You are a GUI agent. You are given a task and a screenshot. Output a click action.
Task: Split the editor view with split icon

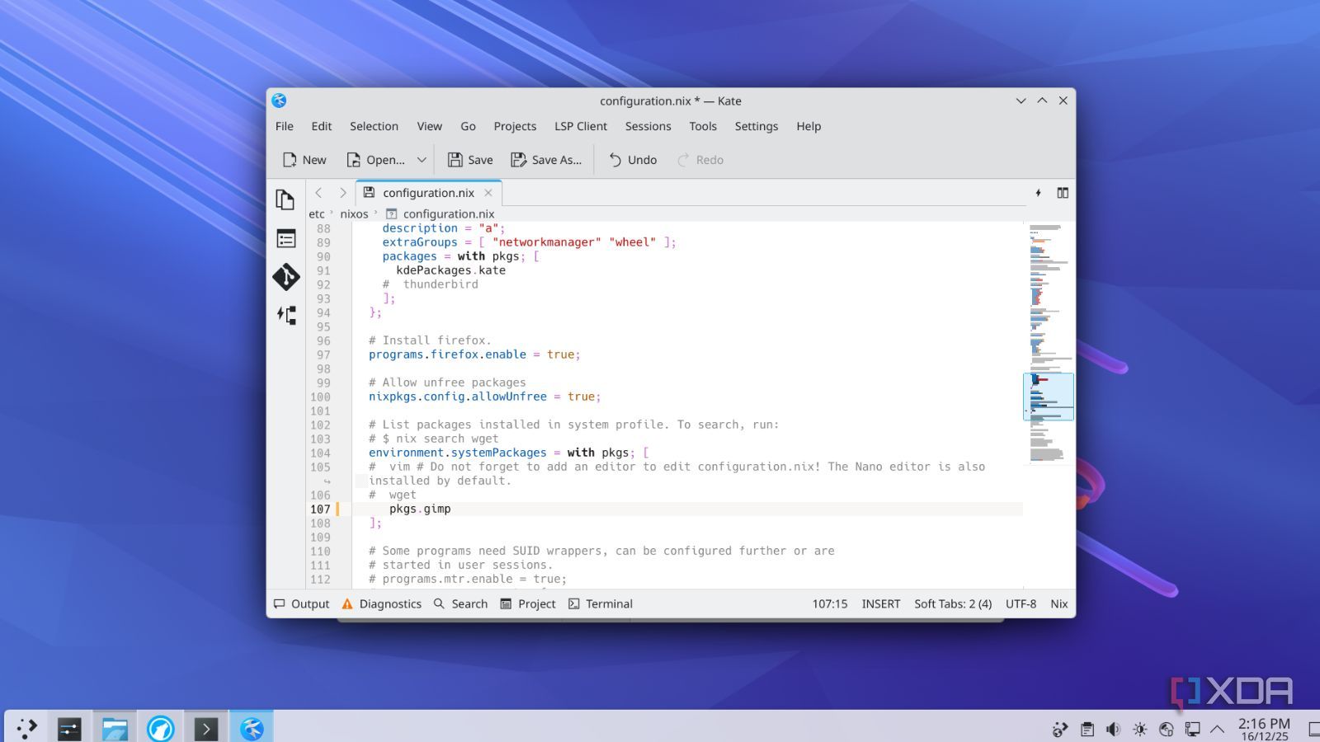[x=1063, y=193]
